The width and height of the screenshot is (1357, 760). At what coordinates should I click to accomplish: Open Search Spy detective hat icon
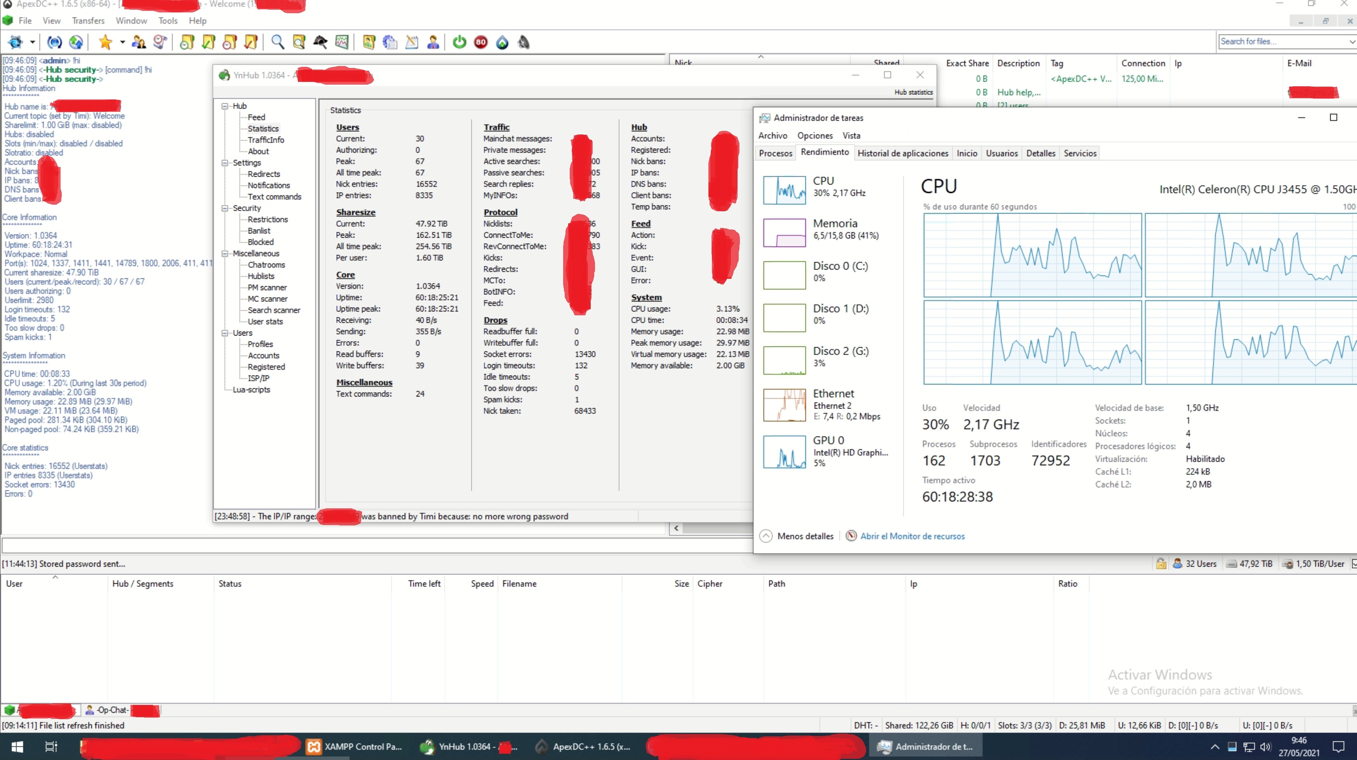coord(320,42)
